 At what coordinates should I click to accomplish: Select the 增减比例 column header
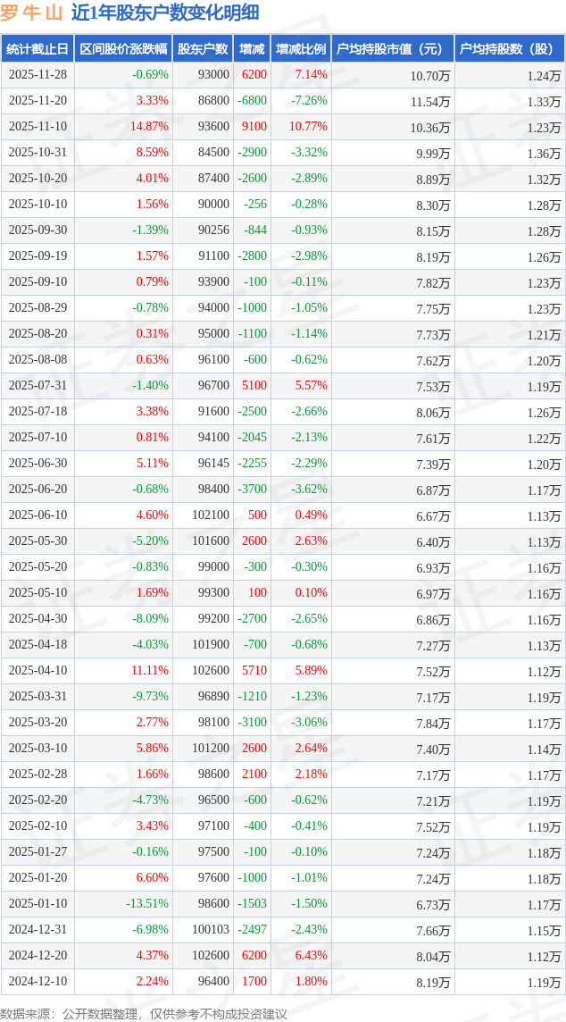(x=301, y=49)
